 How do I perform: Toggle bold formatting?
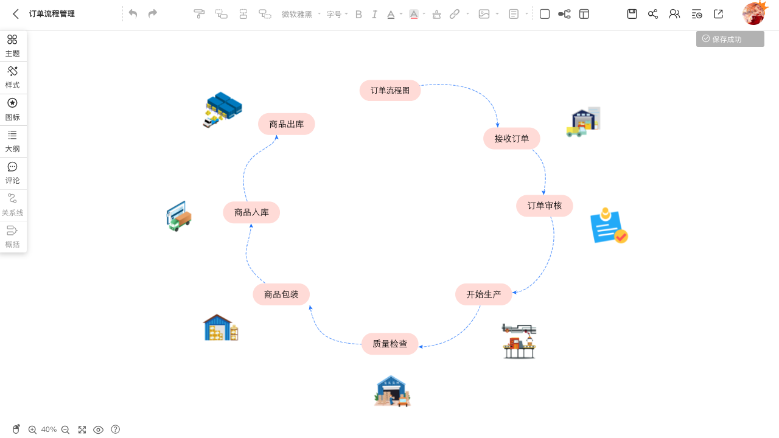pos(358,14)
